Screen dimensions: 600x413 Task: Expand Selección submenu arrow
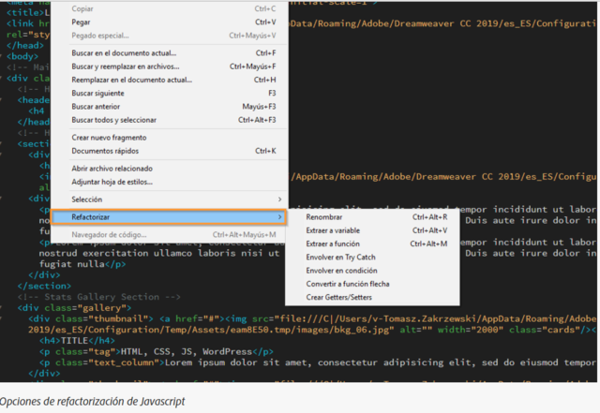click(x=279, y=199)
